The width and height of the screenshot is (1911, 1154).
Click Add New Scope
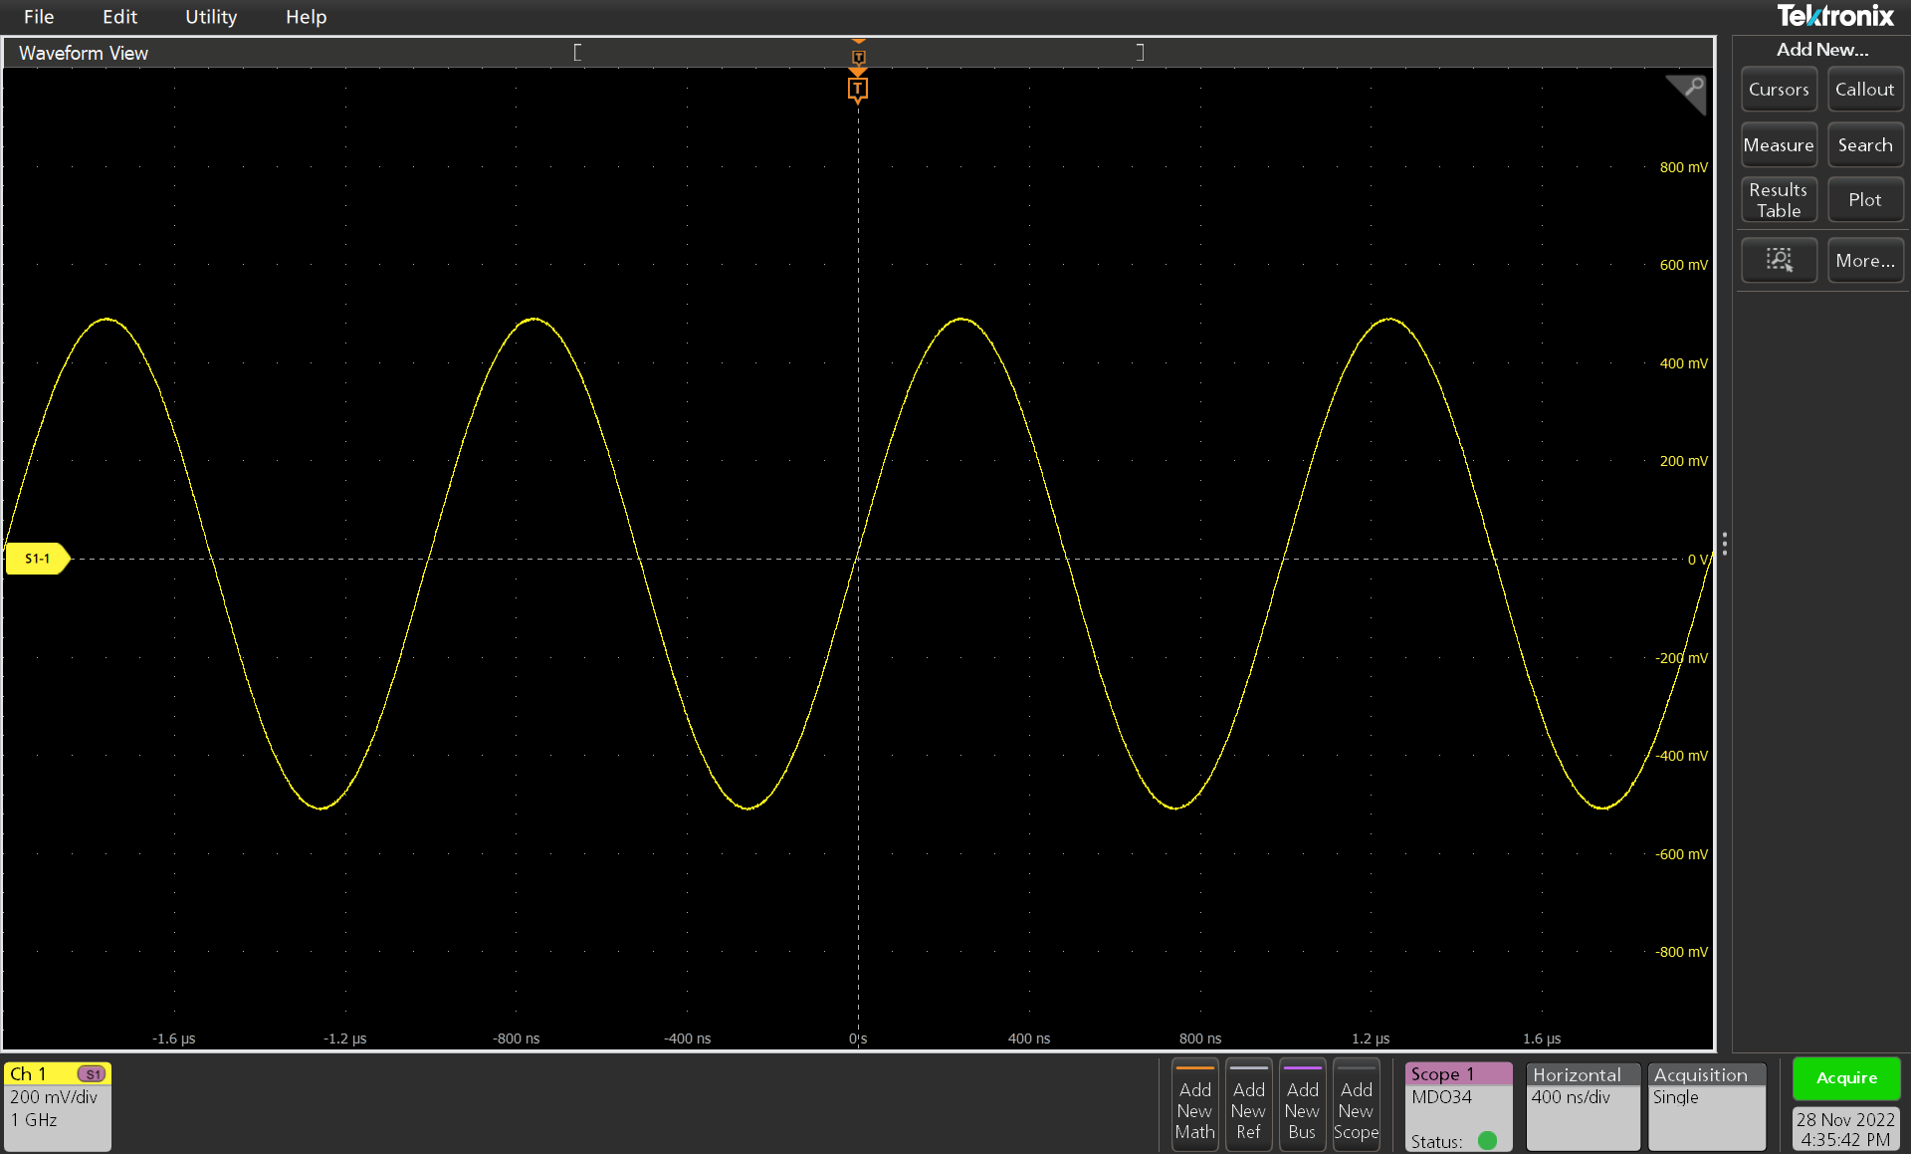1356,1106
